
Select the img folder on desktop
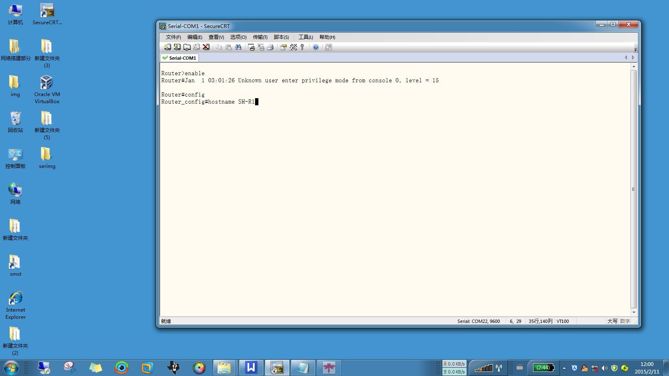pyautogui.click(x=15, y=86)
